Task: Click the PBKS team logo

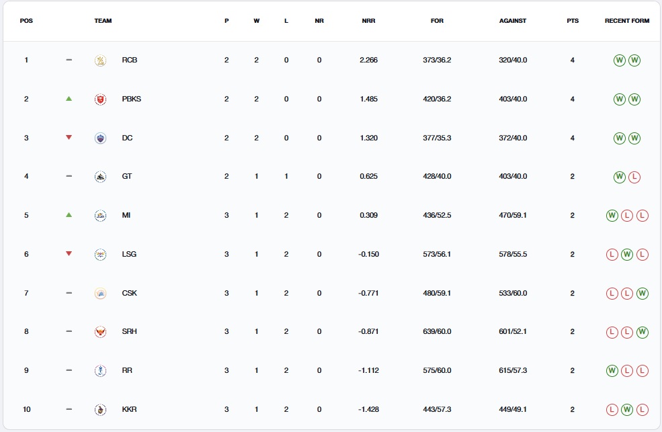Action: click(x=100, y=99)
